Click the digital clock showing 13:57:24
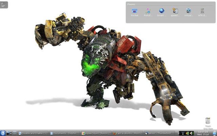Screen dimensions: 217x136 pos(203,133)
